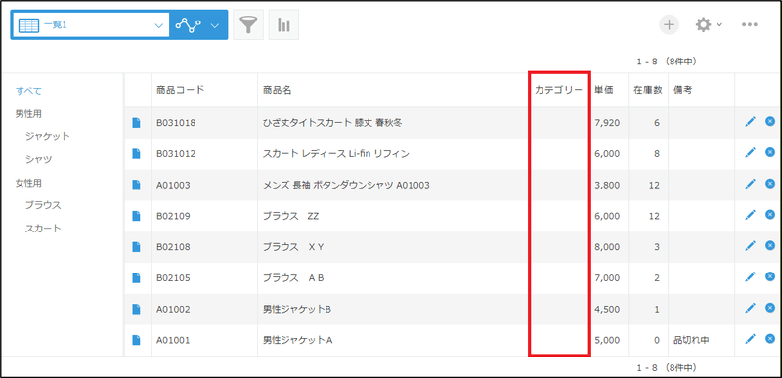The width and height of the screenshot is (782, 378).
Task: Open record details for B031018
Action: [136, 123]
